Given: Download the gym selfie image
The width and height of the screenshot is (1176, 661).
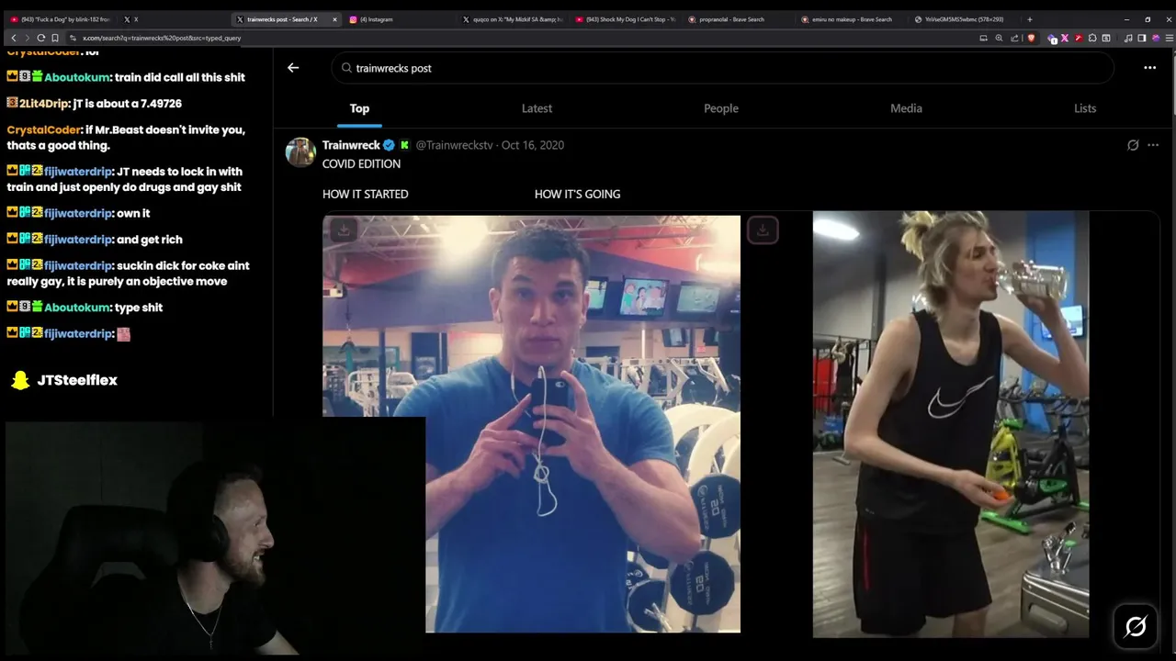Looking at the screenshot, I should coord(343,230).
